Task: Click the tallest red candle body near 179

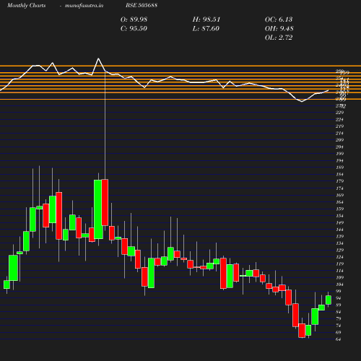Action: tap(105, 202)
